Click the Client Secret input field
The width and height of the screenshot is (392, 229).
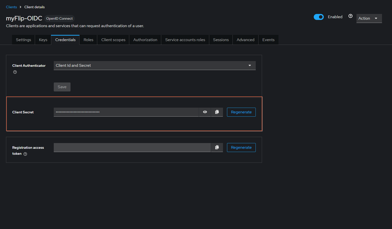[x=126, y=112]
